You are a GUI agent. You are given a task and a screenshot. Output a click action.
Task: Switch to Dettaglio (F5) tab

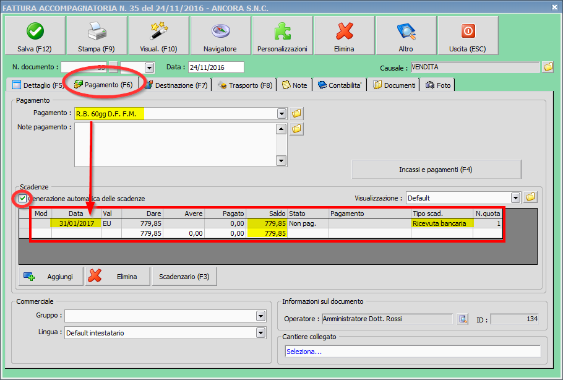[x=38, y=85]
